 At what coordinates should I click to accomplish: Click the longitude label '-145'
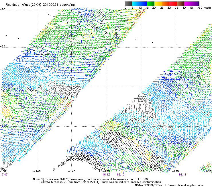(x=37, y=171)
